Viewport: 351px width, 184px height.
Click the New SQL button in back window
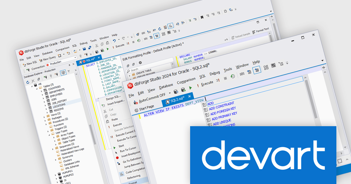(30, 63)
